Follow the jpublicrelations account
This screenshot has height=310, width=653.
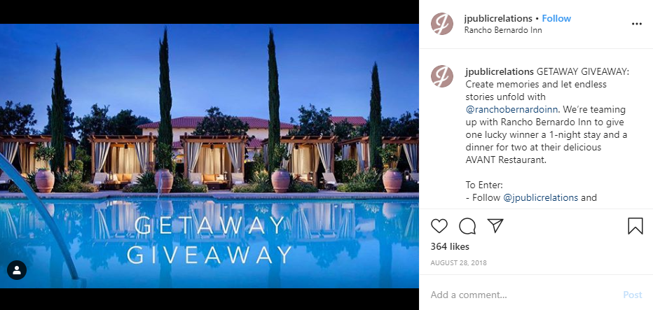(556, 18)
